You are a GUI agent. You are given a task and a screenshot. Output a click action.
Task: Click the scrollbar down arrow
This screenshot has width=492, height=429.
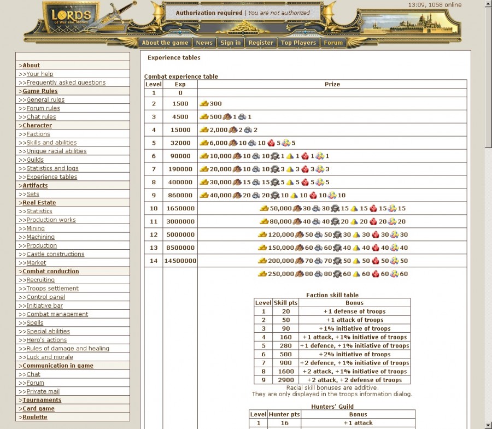pyautogui.click(x=488, y=425)
